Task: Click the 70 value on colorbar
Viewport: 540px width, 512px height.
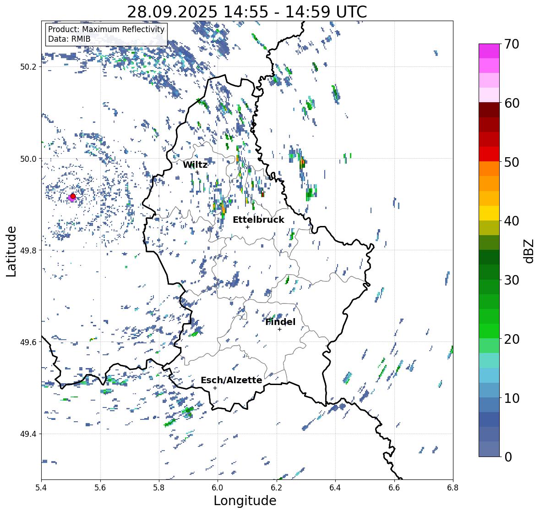Action: click(512, 44)
